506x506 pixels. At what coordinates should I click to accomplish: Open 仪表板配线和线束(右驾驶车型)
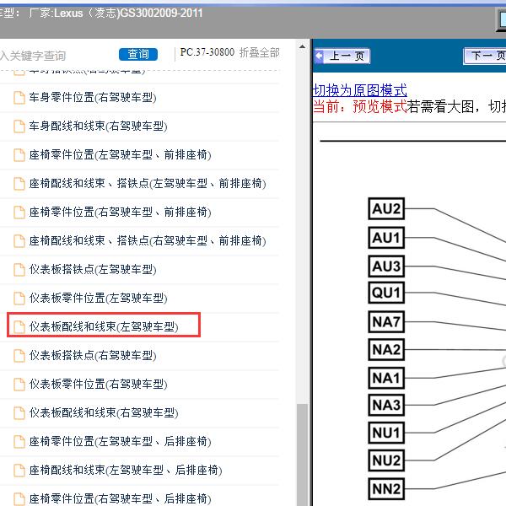pyautogui.click(x=104, y=412)
